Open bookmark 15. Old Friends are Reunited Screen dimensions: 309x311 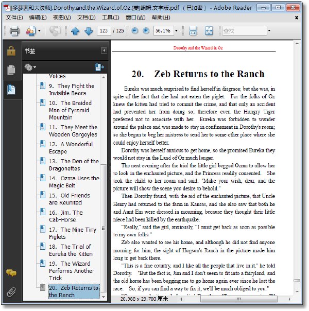70,199
